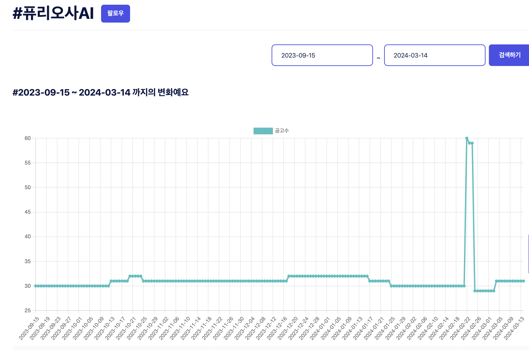Click the date range summary heading text
The image size is (529, 350).
coord(100,92)
